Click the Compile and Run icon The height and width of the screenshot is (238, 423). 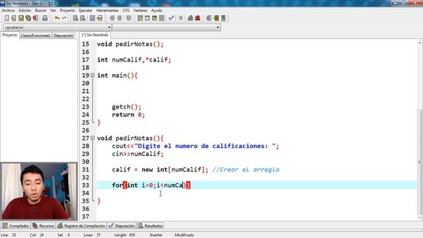154,18
